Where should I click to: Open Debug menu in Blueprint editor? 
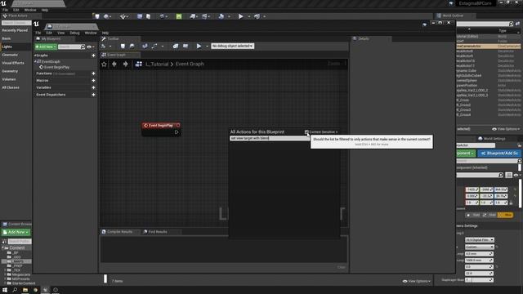[x=74, y=33]
